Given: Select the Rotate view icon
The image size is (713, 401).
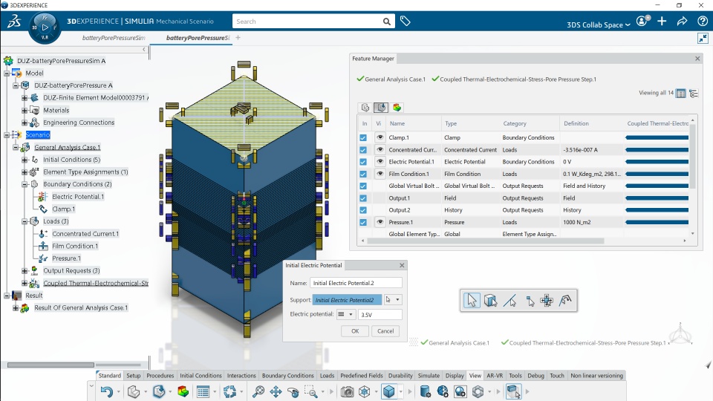Looking at the screenshot, I should pos(293,391).
